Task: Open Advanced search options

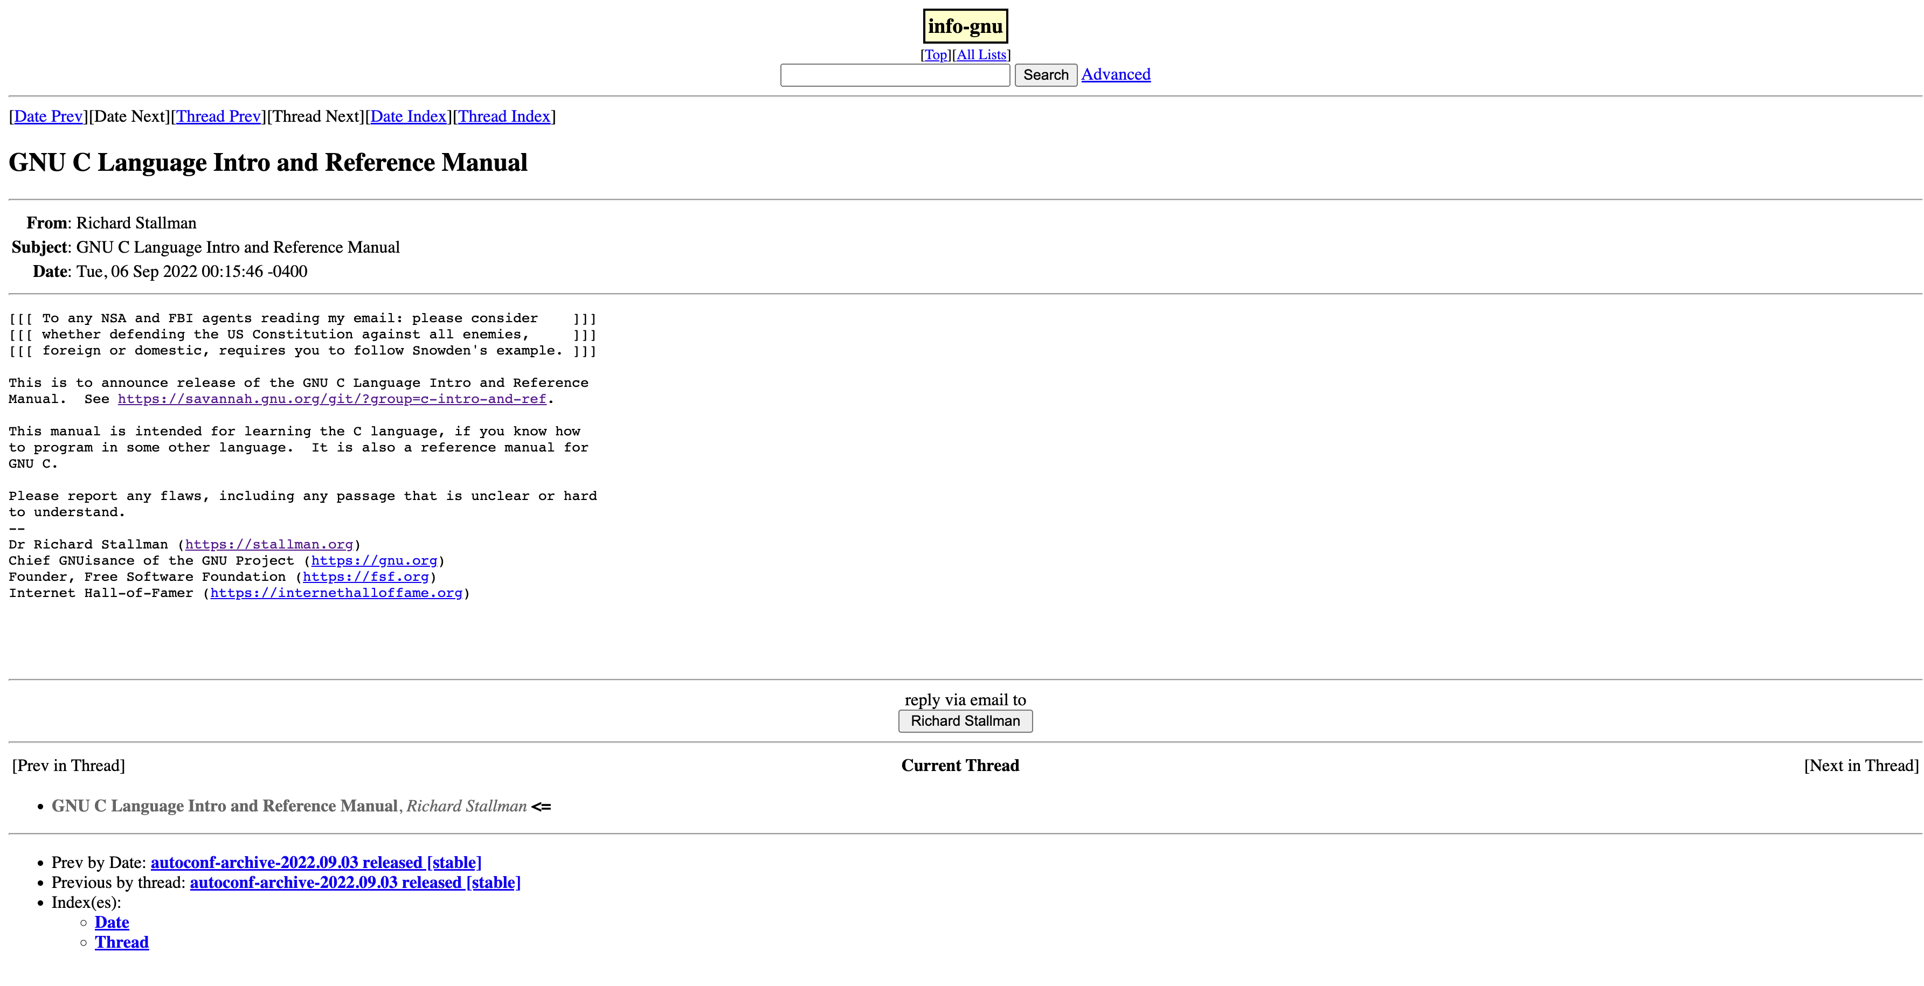Action: coord(1116,75)
